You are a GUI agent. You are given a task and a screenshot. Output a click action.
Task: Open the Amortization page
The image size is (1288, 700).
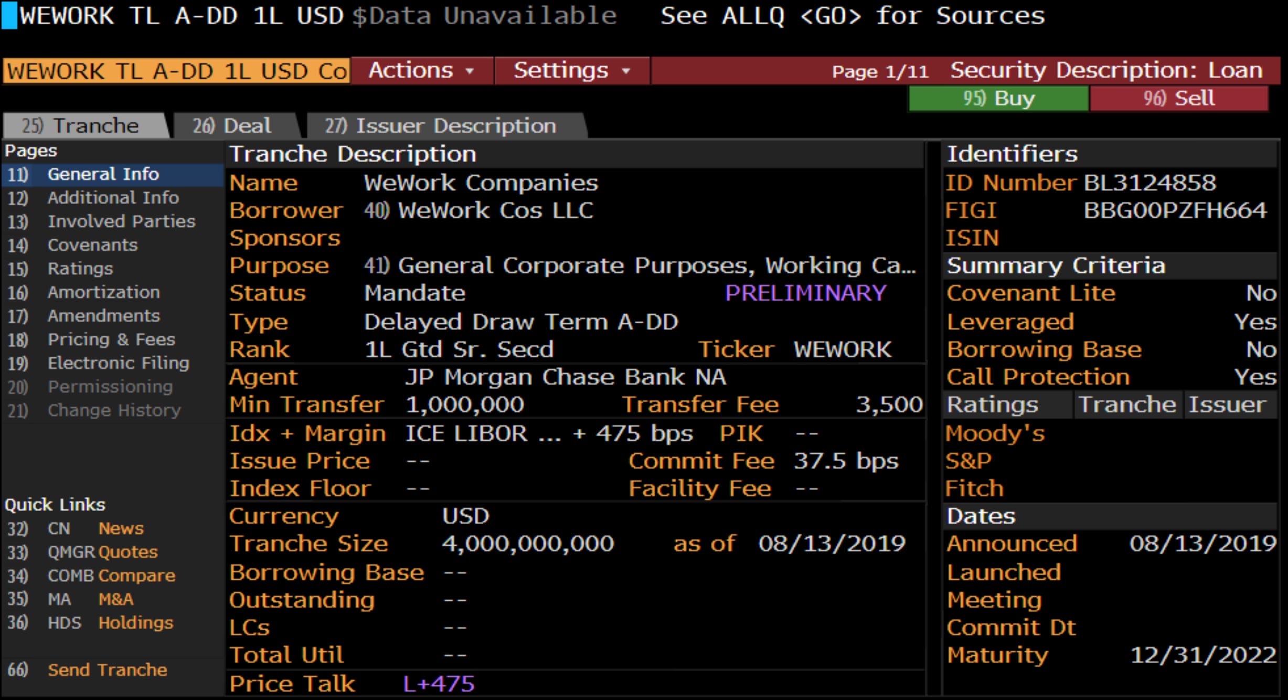coord(113,292)
